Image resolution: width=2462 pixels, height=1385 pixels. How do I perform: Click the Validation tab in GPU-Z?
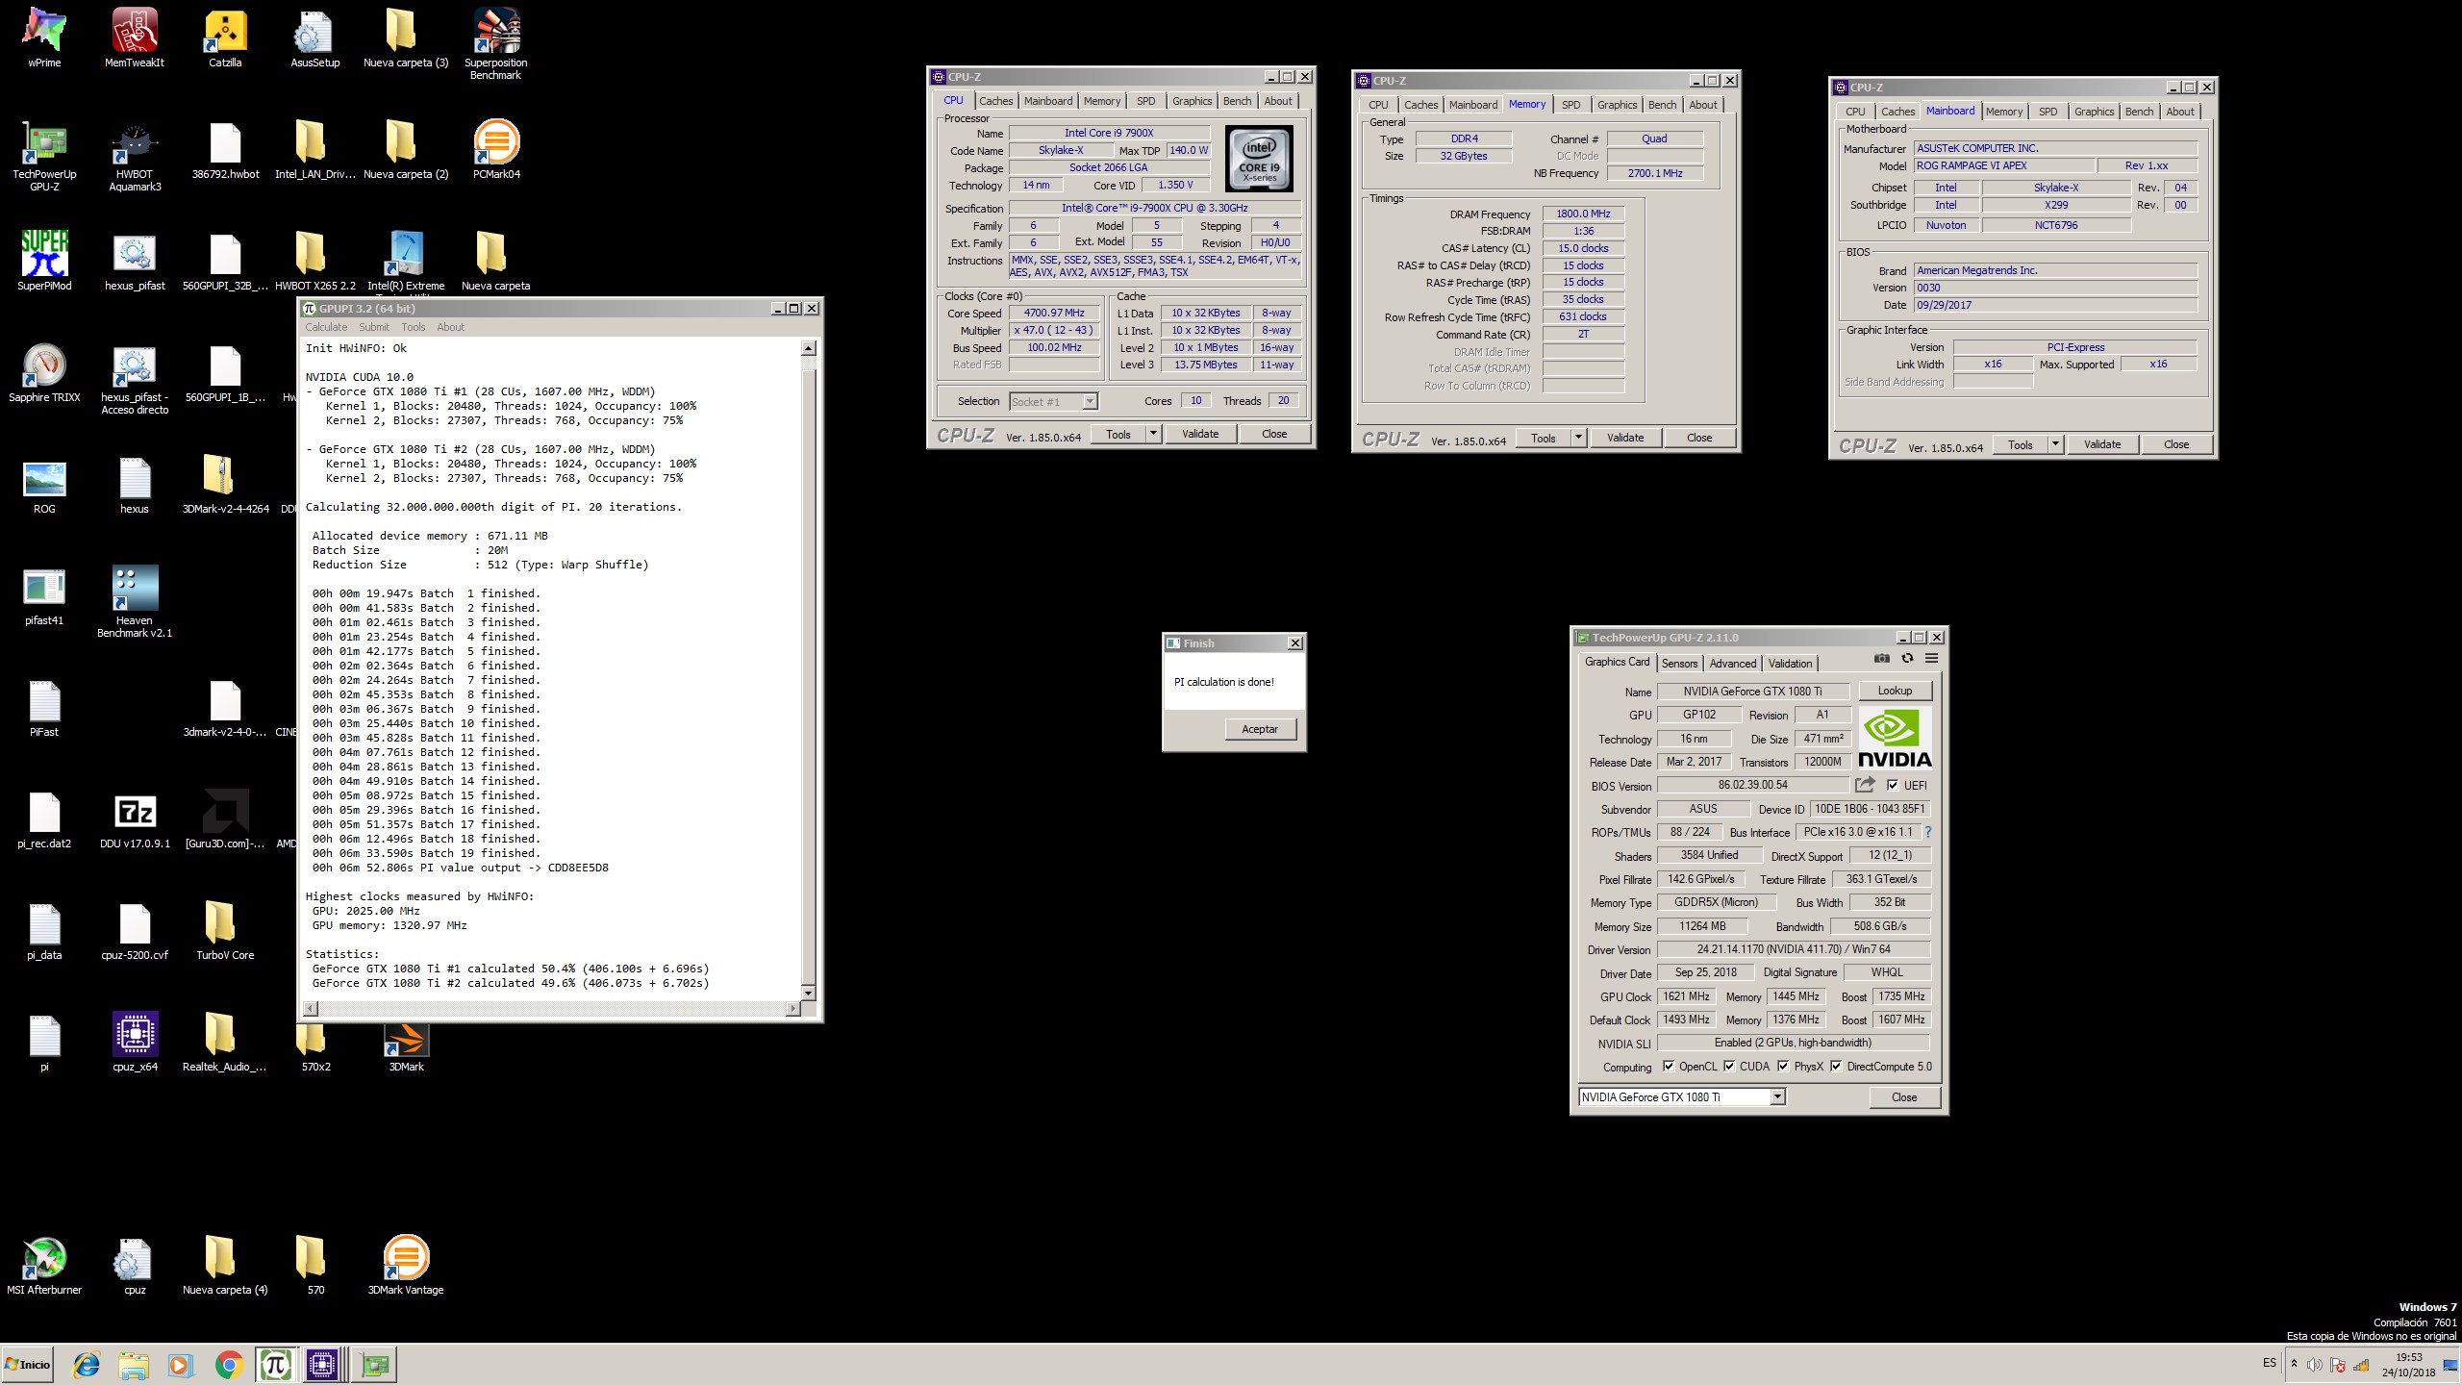[x=1790, y=664]
